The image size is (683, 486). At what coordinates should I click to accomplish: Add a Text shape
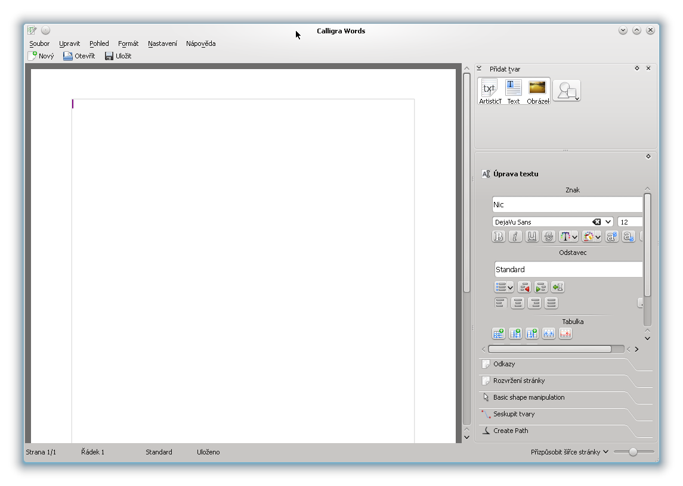[x=513, y=91]
